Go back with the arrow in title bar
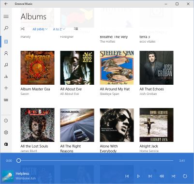The height and width of the screenshot is (184, 194). pyautogui.click(x=6, y=3)
